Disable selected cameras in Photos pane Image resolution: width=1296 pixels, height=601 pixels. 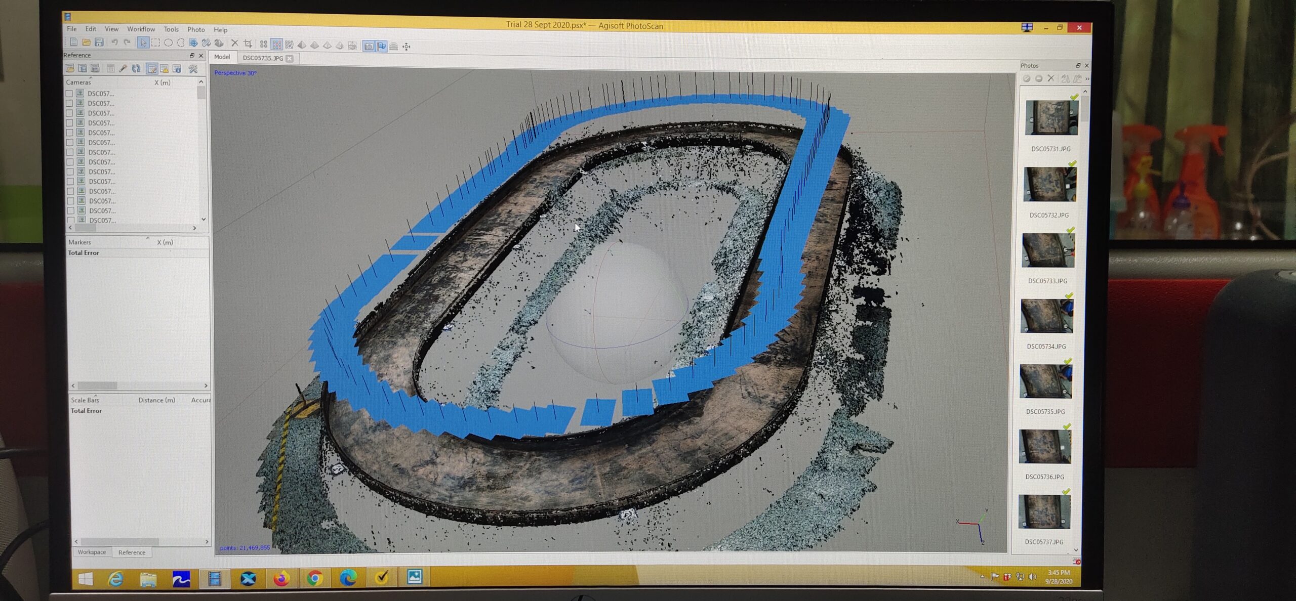tap(1039, 78)
